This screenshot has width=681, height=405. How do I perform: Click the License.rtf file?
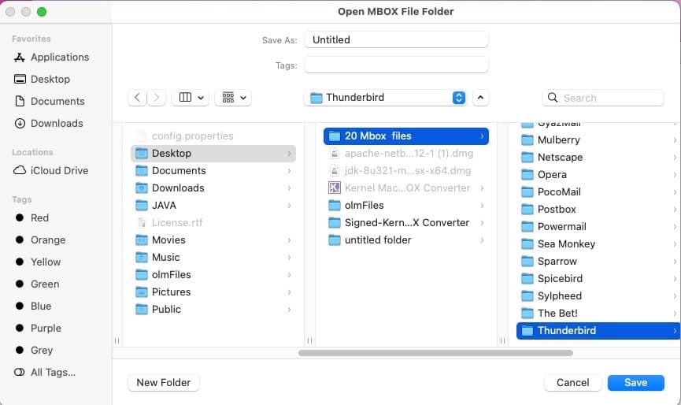click(213, 222)
